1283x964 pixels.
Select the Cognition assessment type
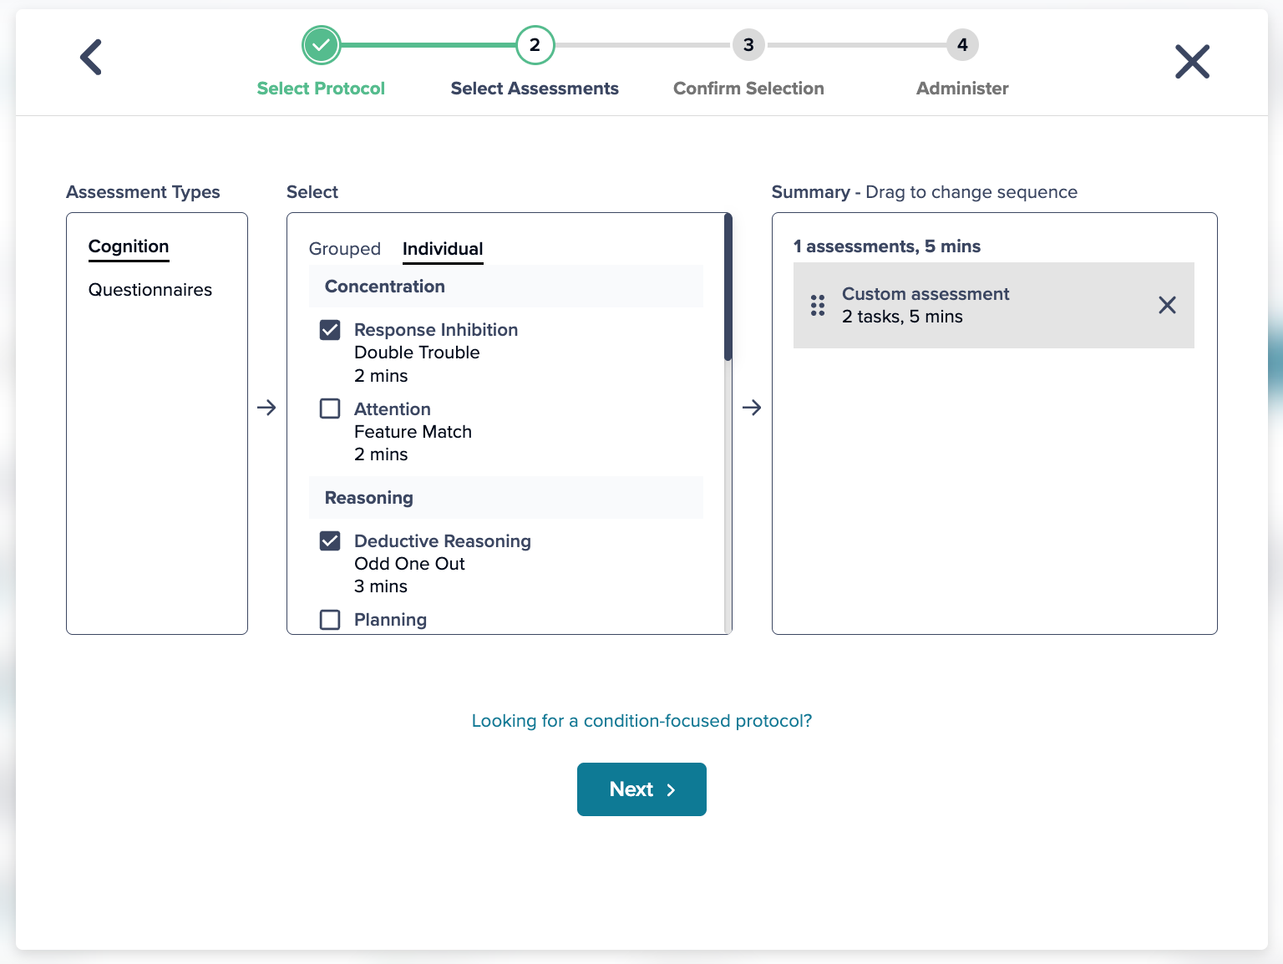(128, 246)
